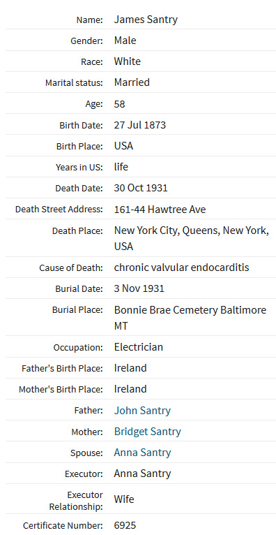Click the Executor value Anna Santry
The image size is (276, 535).
tap(142, 474)
